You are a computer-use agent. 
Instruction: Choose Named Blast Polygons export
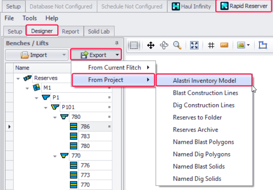coord(204,142)
